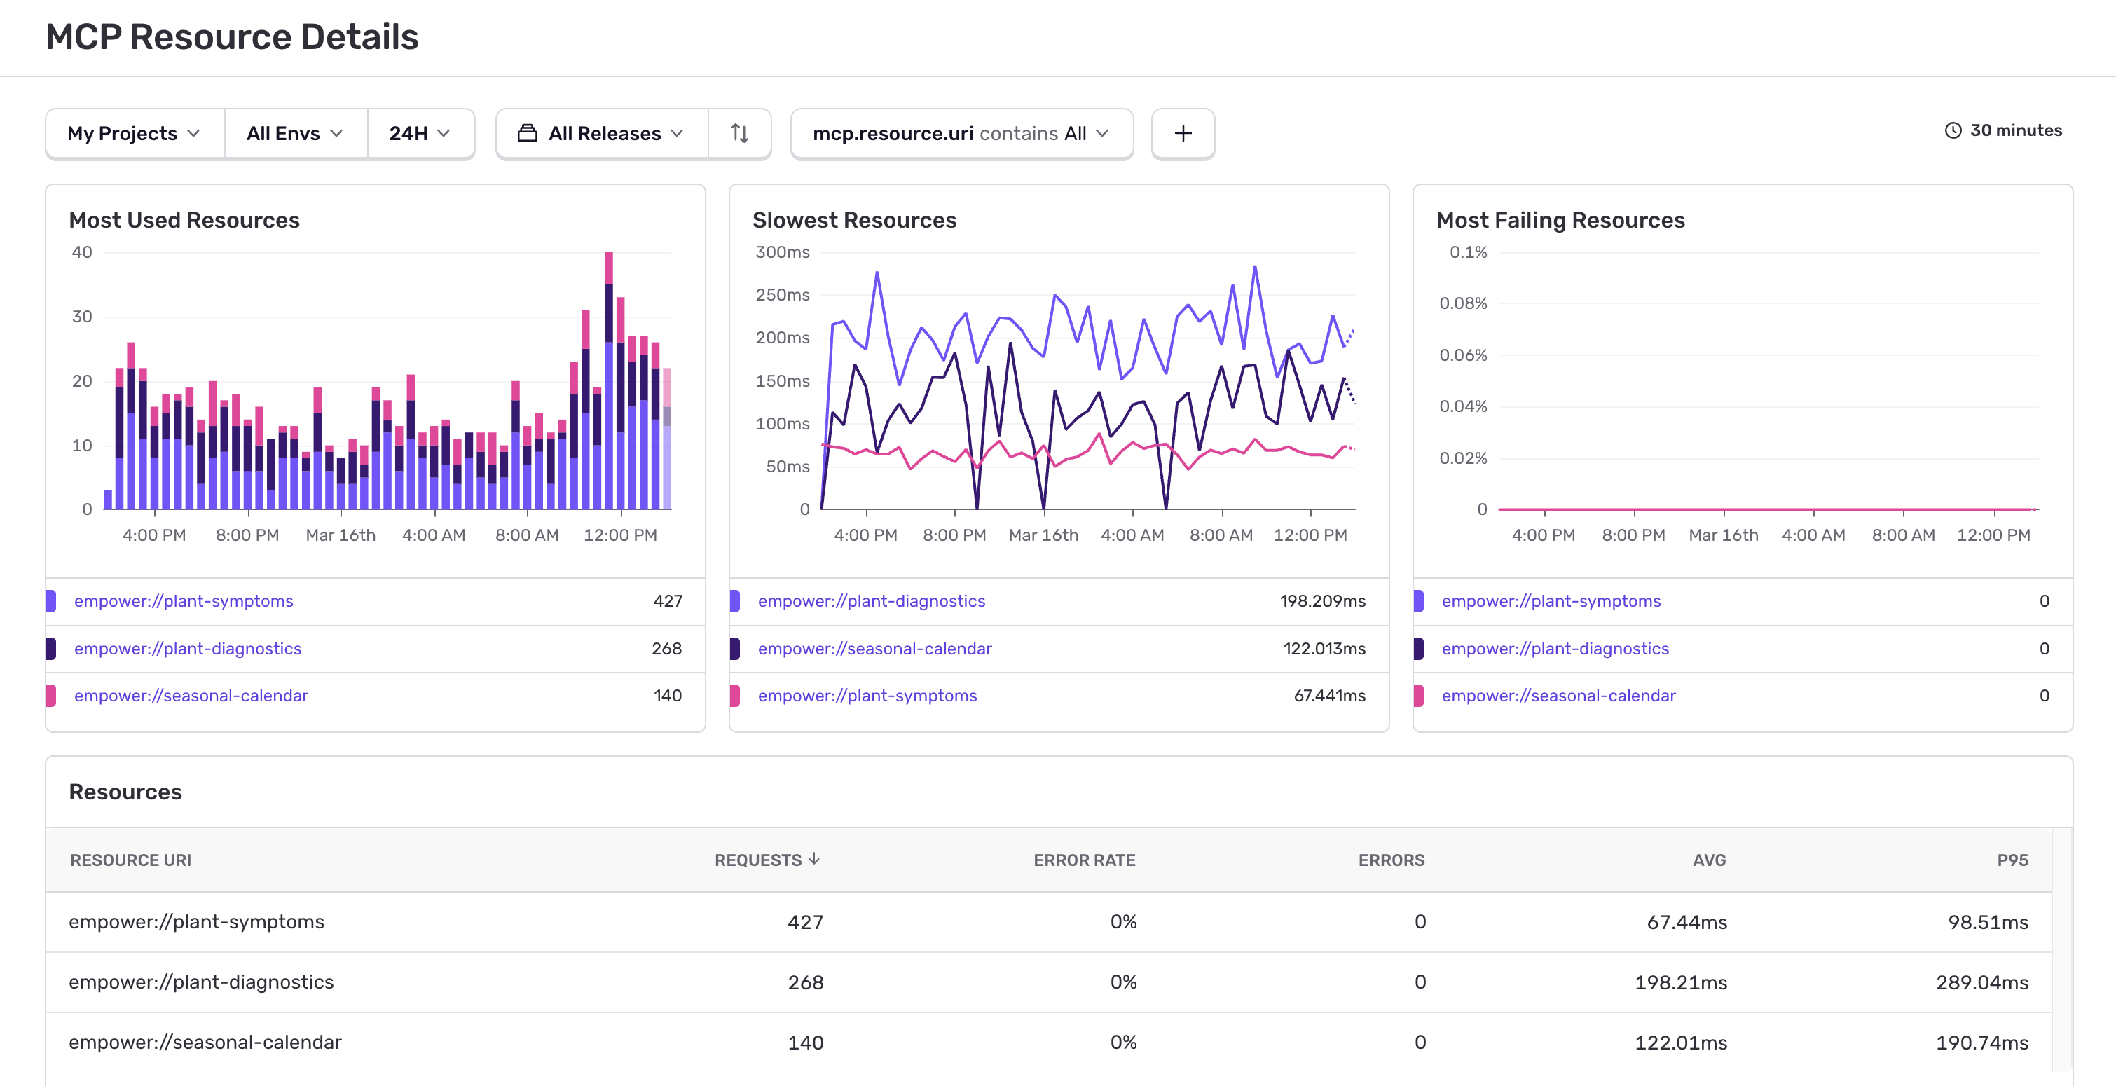Open empower://plant-symptoms in Most Failing Resources
This screenshot has width=2116, height=1086.
pos(1551,601)
